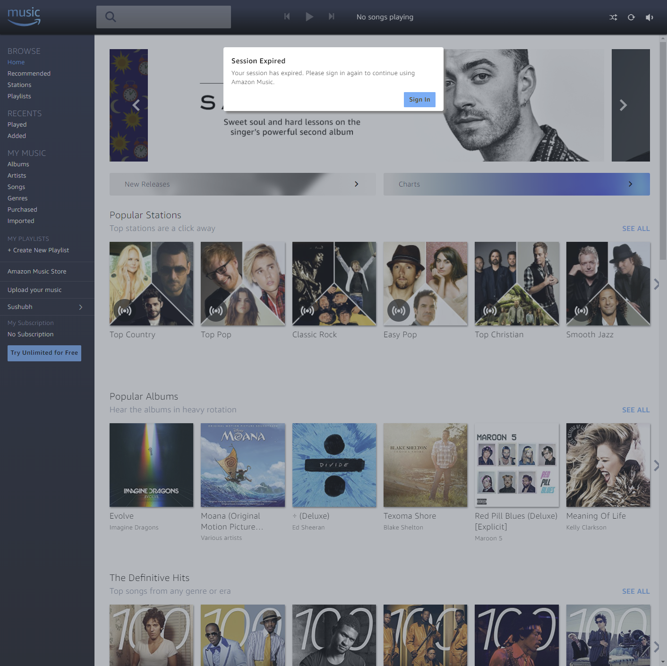Play the Easy Pop station icon
Viewport: 667px width, 666px height.
coord(399,310)
